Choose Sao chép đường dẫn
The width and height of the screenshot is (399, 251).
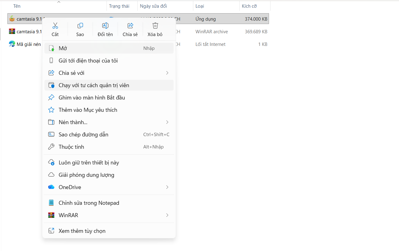click(x=83, y=135)
